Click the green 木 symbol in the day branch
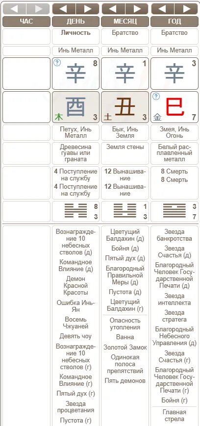Viewport: 200px width, 426px height. [59, 117]
